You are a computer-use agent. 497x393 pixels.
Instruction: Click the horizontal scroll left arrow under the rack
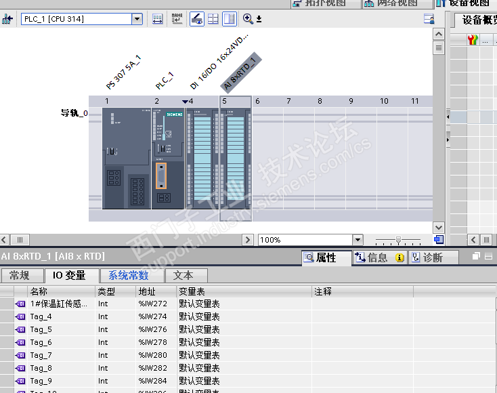click(4, 240)
